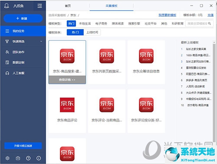Select 科研教育 template type
Screen dimensions: 217x164
click(x=178, y=23)
